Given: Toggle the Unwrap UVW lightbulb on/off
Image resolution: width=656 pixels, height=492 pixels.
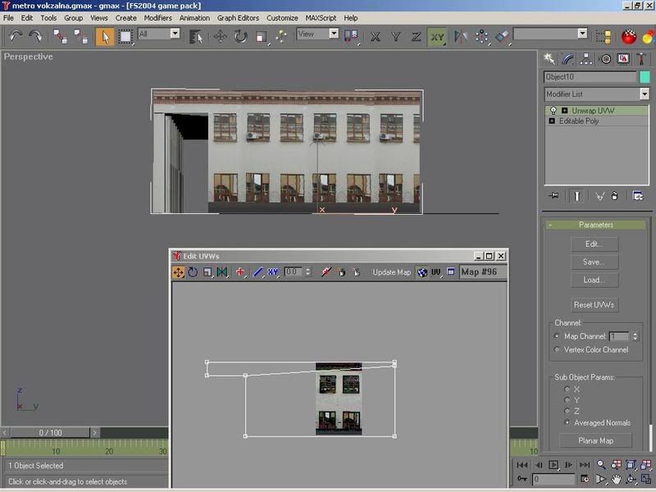Looking at the screenshot, I should click(553, 111).
